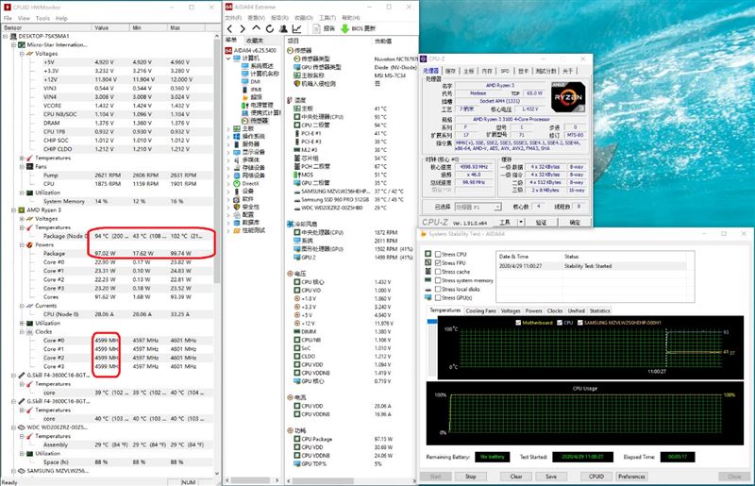Enable the Stress GPU(s) checkbox
Viewport: 755px width, 486px height.
click(438, 297)
